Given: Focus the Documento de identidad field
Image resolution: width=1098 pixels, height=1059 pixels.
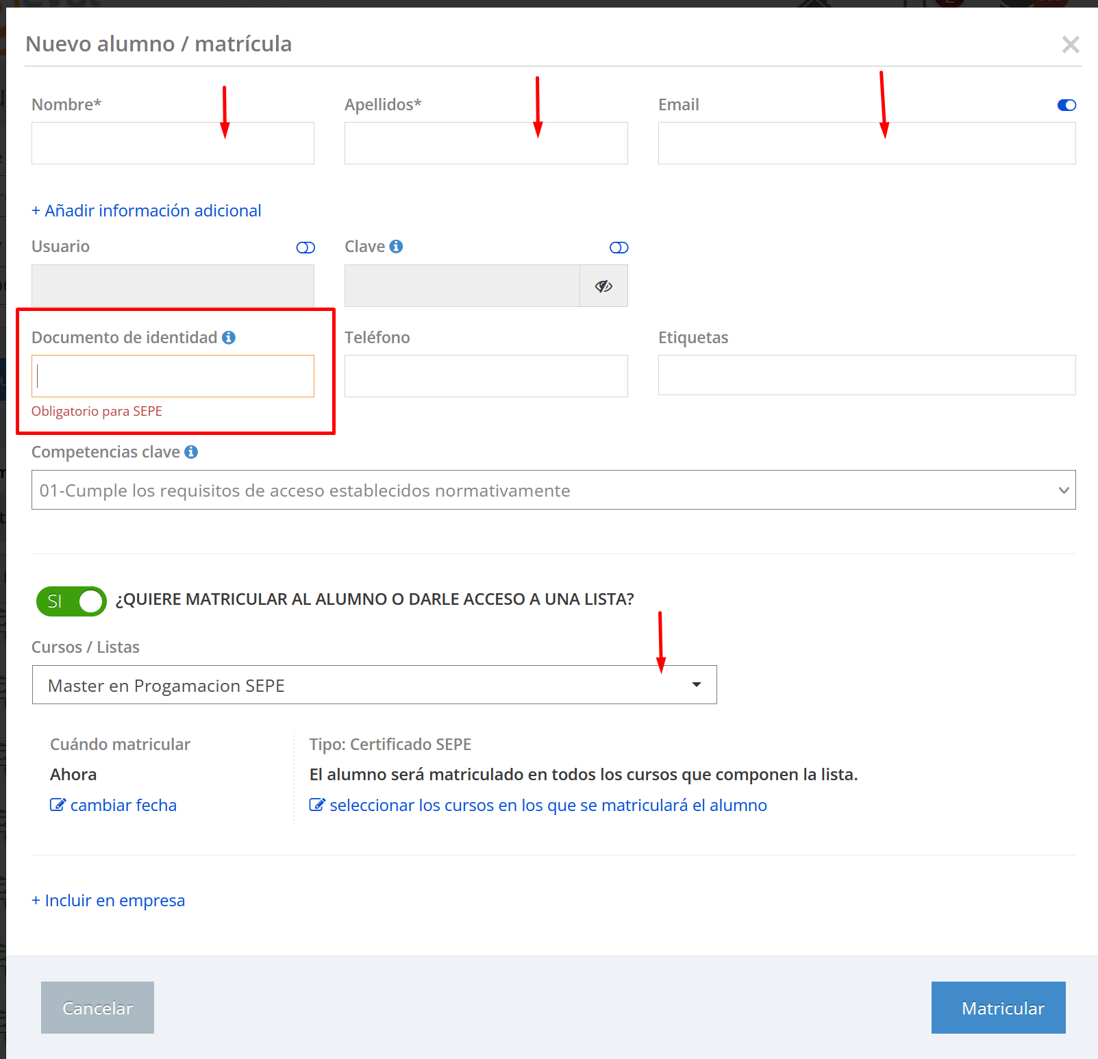Looking at the screenshot, I should [x=173, y=376].
